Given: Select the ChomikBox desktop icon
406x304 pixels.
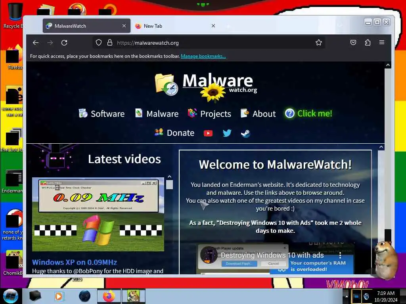Looking at the screenshot, I should [13, 262].
